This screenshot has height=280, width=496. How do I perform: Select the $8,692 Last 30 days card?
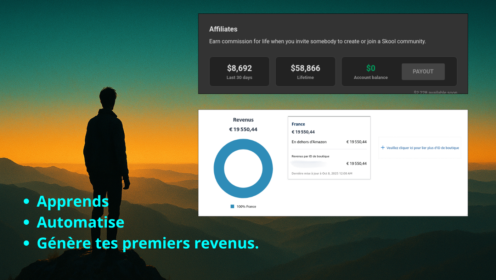[x=239, y=72]
